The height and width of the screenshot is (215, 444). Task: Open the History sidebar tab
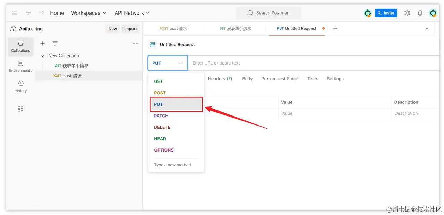(20, 87)
